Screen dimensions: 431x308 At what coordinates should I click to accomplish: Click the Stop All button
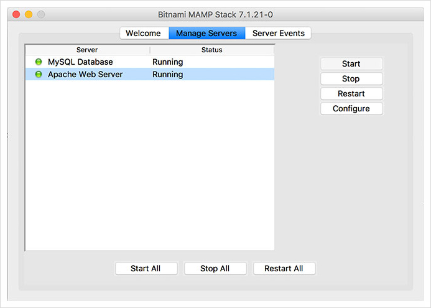(215, 268)
